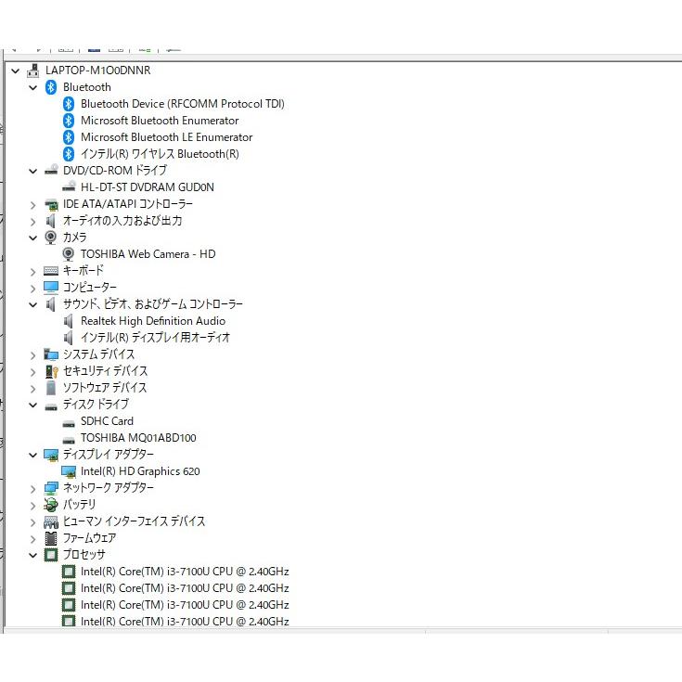
Task: Select Intel(R) HD Graphics 620
Action: pos(140,471)
